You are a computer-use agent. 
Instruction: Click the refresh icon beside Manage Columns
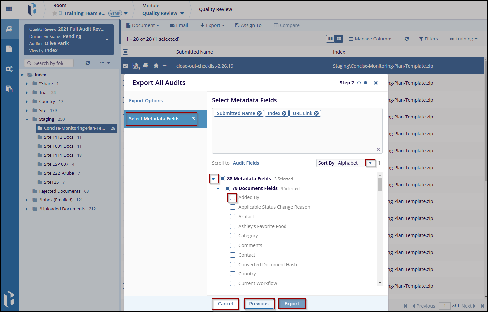click(406, 39)
